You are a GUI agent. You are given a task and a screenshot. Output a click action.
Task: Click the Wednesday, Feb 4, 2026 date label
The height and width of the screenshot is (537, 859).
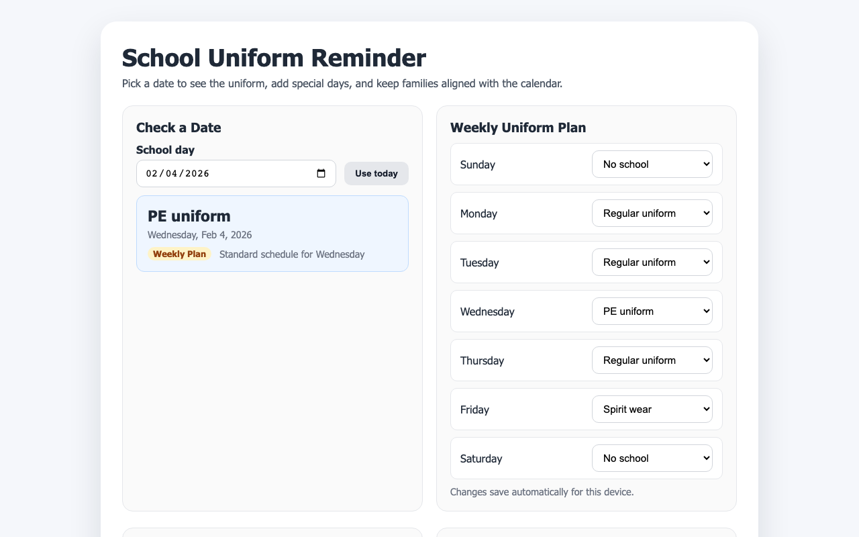[199, 235]
